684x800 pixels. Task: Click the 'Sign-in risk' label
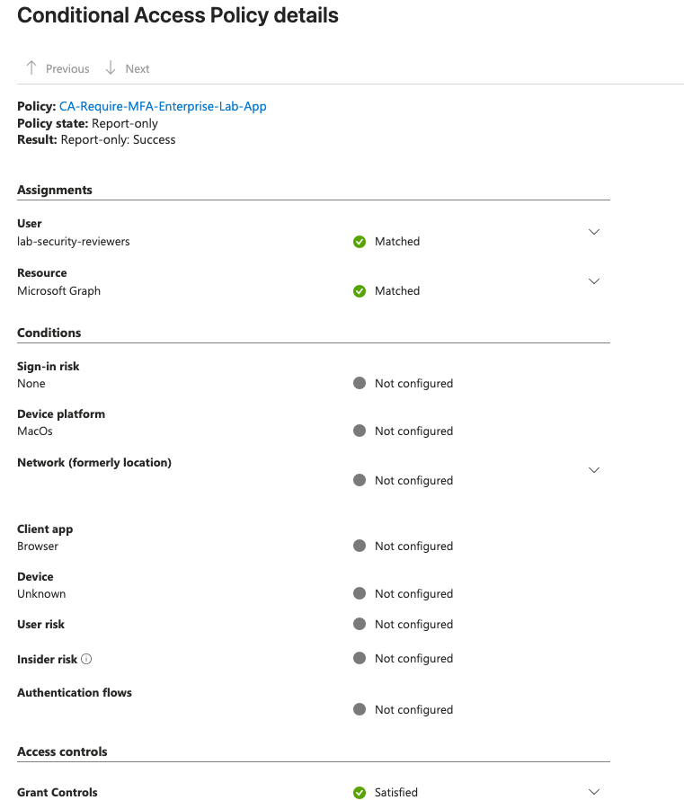pyautogui.click(x=48, y=367)
